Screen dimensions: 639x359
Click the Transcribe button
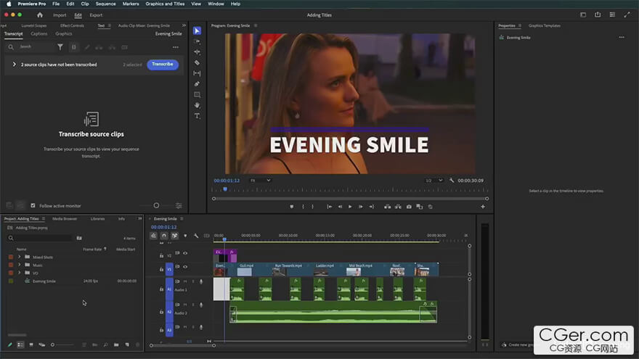tap(163, 65)
